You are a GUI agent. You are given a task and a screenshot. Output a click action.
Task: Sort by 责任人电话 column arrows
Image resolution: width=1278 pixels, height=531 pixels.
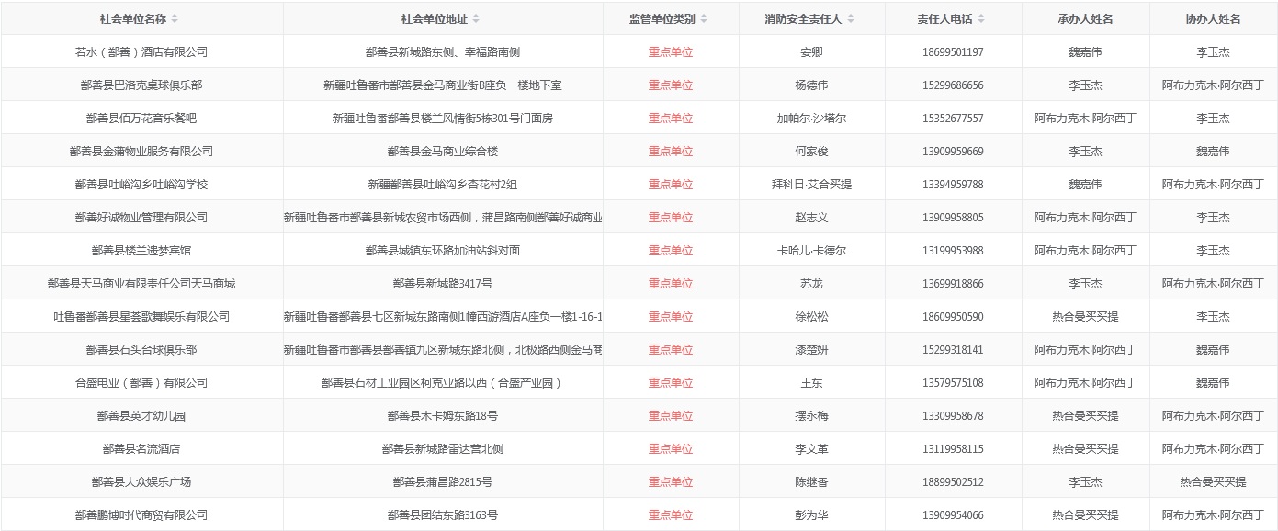981,19
